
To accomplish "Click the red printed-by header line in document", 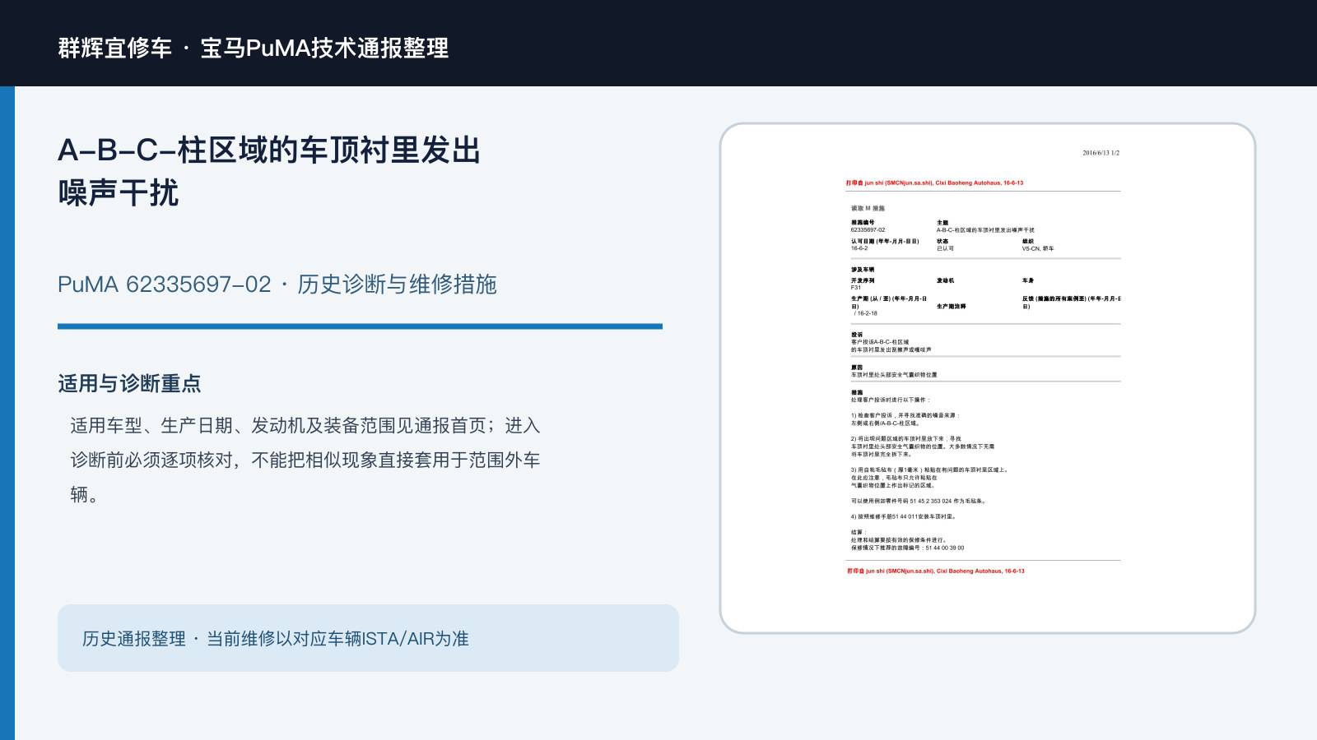I will (x=934, y=183).
